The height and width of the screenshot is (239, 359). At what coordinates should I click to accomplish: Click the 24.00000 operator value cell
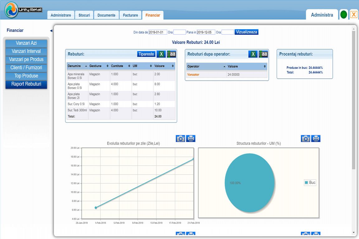pos(247,75)
